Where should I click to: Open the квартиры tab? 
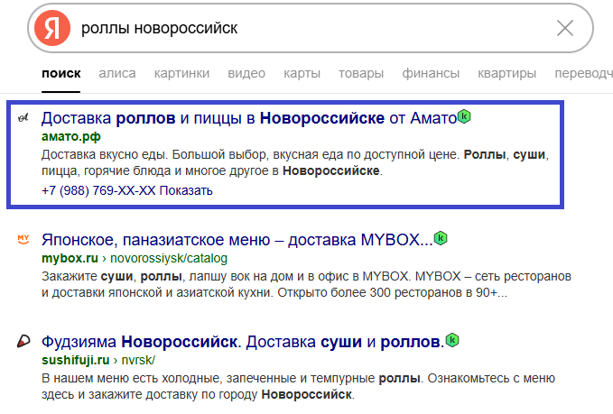(x=507, y=73)
